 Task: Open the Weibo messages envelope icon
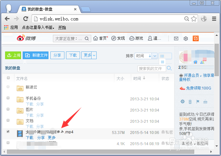[176, 38]
